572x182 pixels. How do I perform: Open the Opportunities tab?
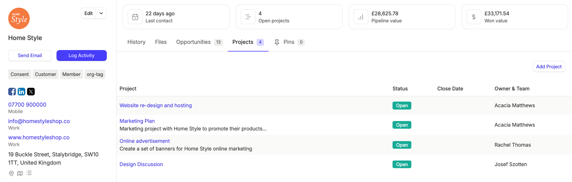(x=199, y=42)
